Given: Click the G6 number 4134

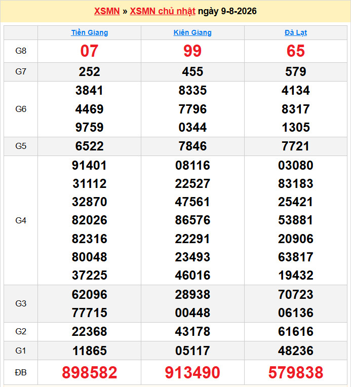Looking at the screenshot, I should coord(296,90).
